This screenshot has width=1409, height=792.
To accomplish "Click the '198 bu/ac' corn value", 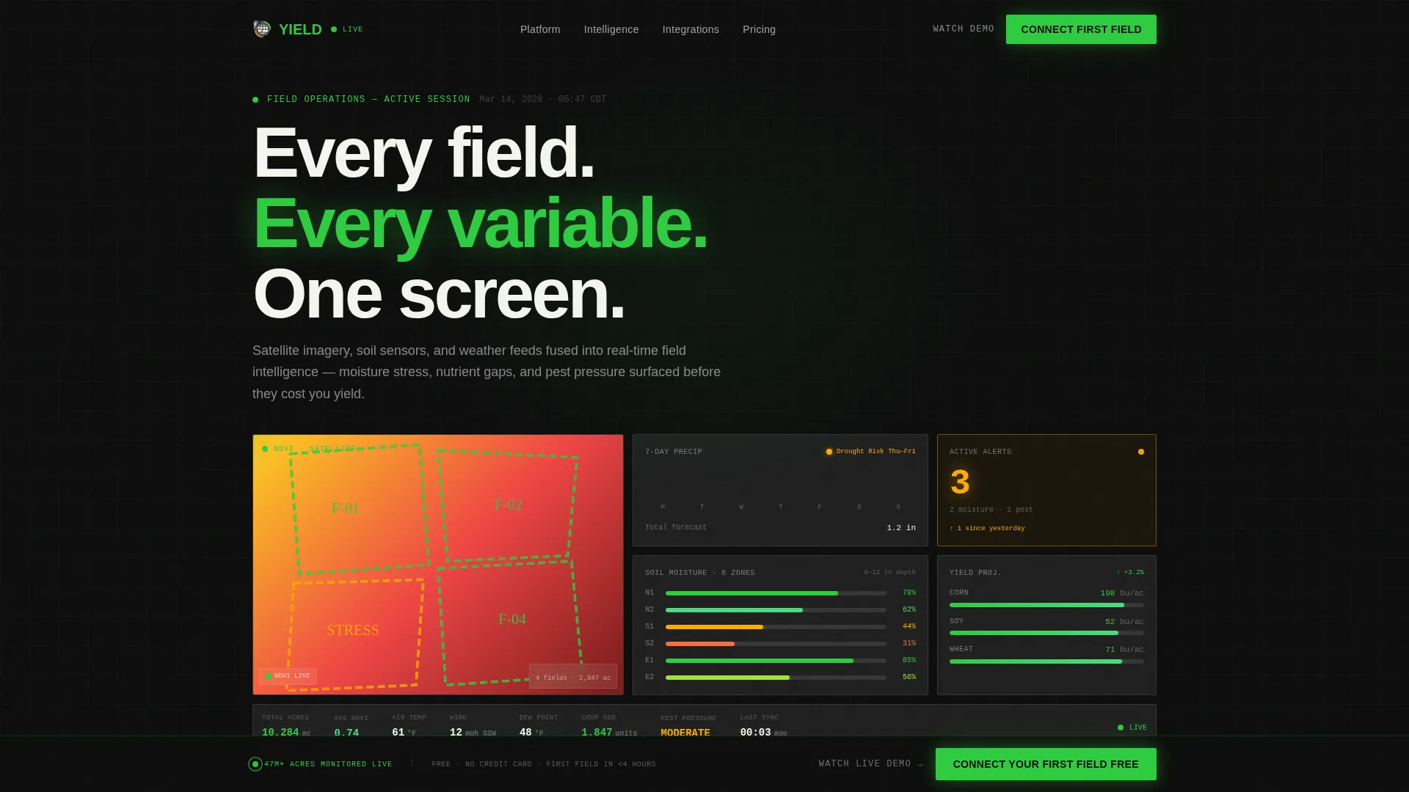I will coord(1122,593).
